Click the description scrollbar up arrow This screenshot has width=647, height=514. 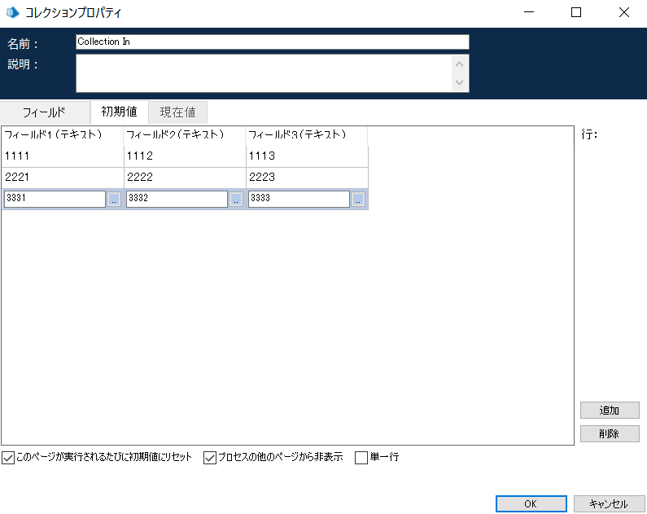(x=459, y=64)
